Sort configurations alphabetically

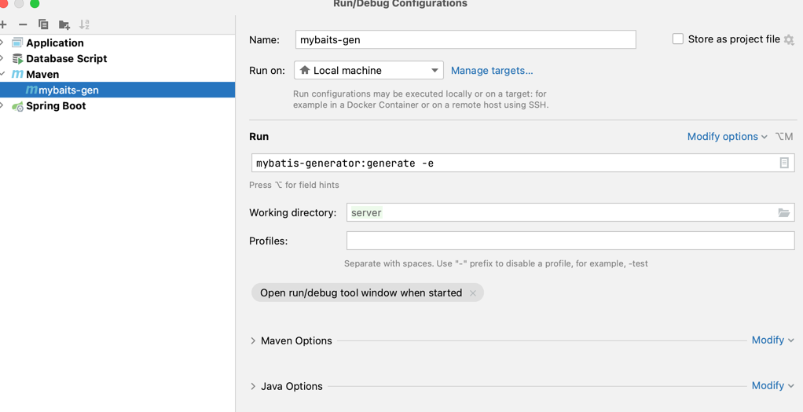[85, 24]
